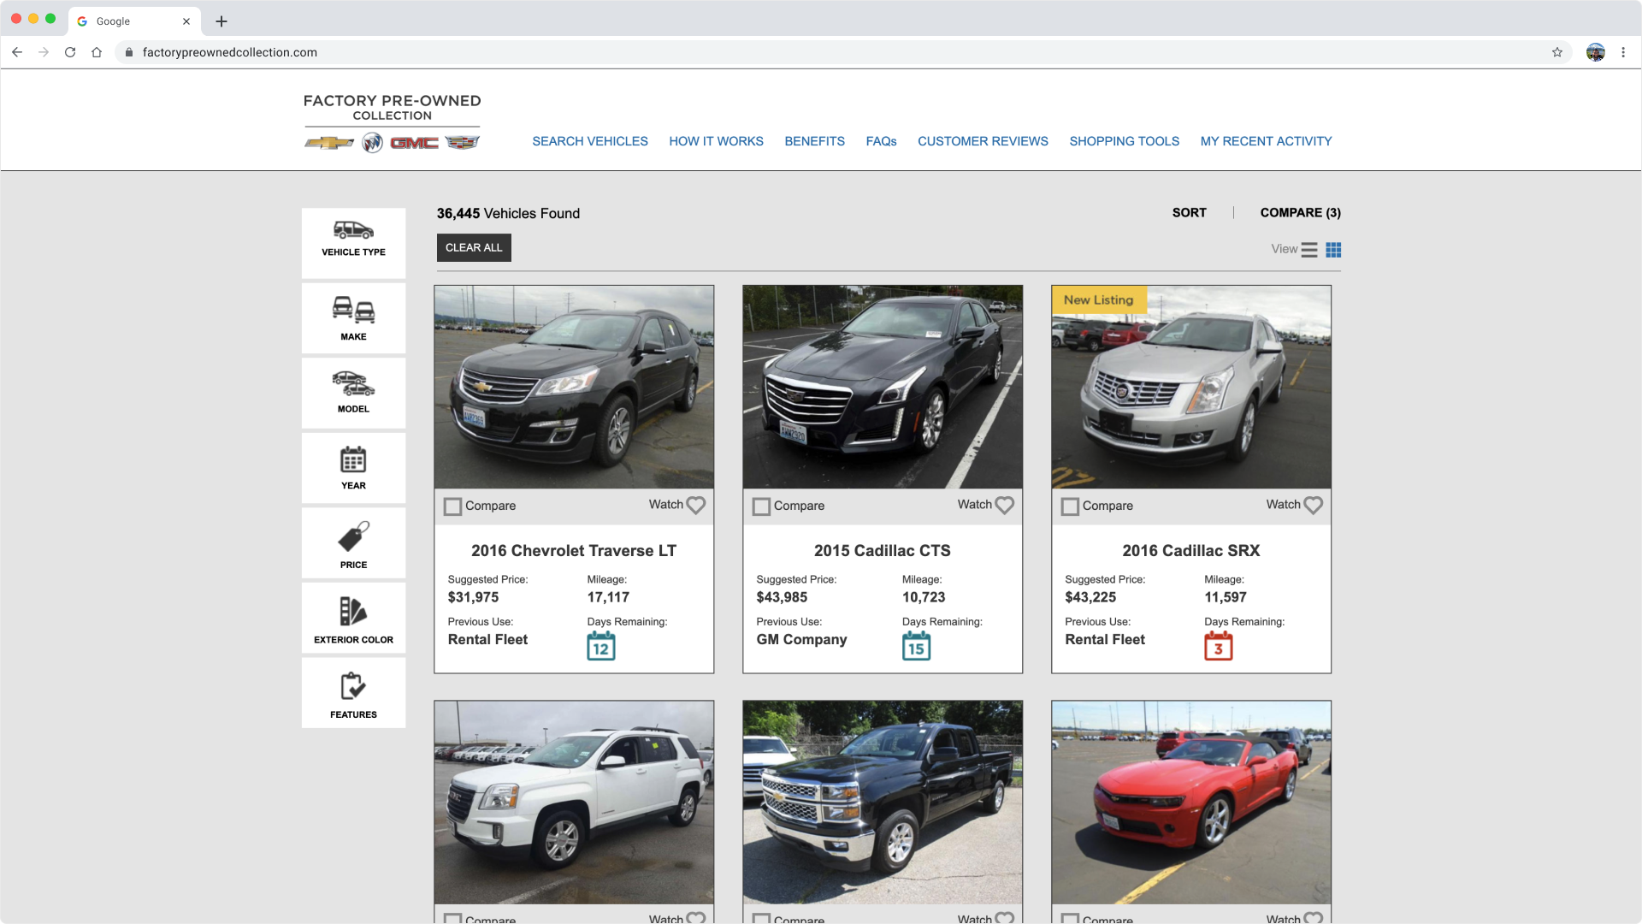Check Compare for Chevrolet Traverse LT
Viewport: 1642px width, 924px height.
452,506
